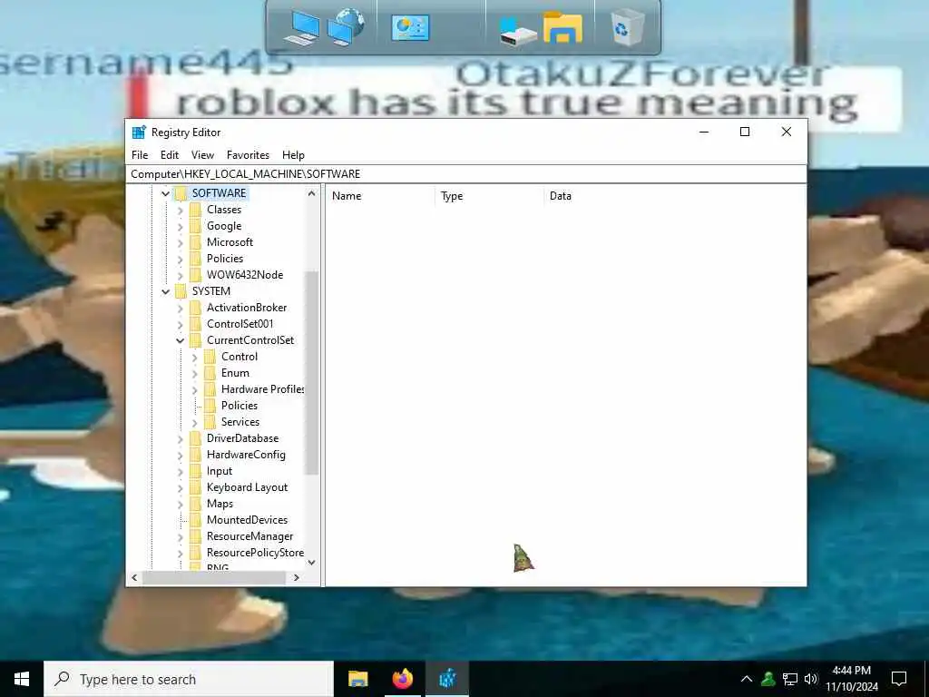Open the Recycle Bin icon in top dock
The width and height of the screenshot is (929, 697).
tap(628, 27)
